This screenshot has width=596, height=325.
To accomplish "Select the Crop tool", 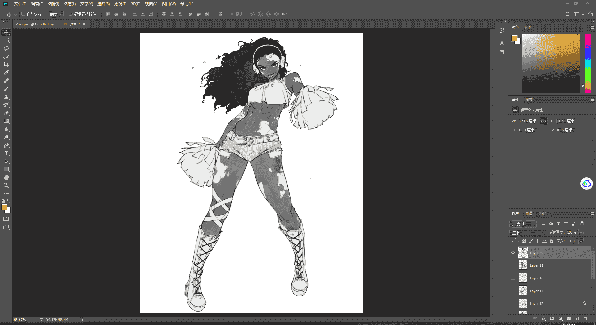I will click(6, 65).
